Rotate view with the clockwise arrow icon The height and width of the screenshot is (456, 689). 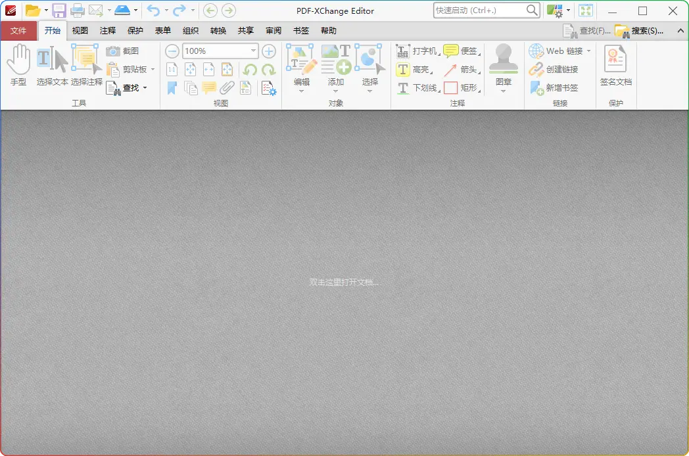click(x=268, y=70)
